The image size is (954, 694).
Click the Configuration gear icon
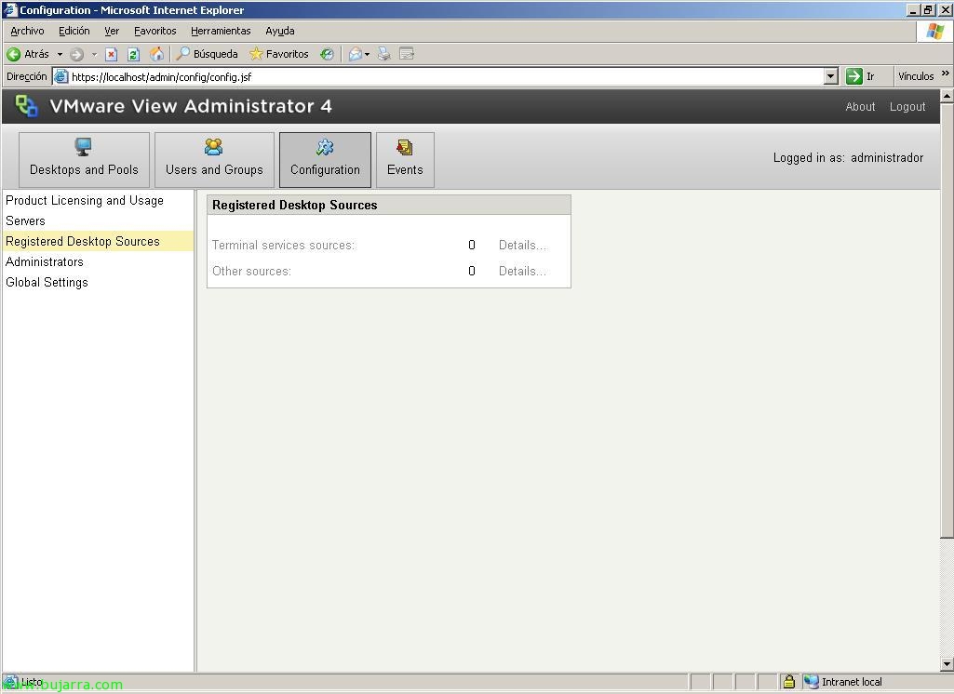325,147
